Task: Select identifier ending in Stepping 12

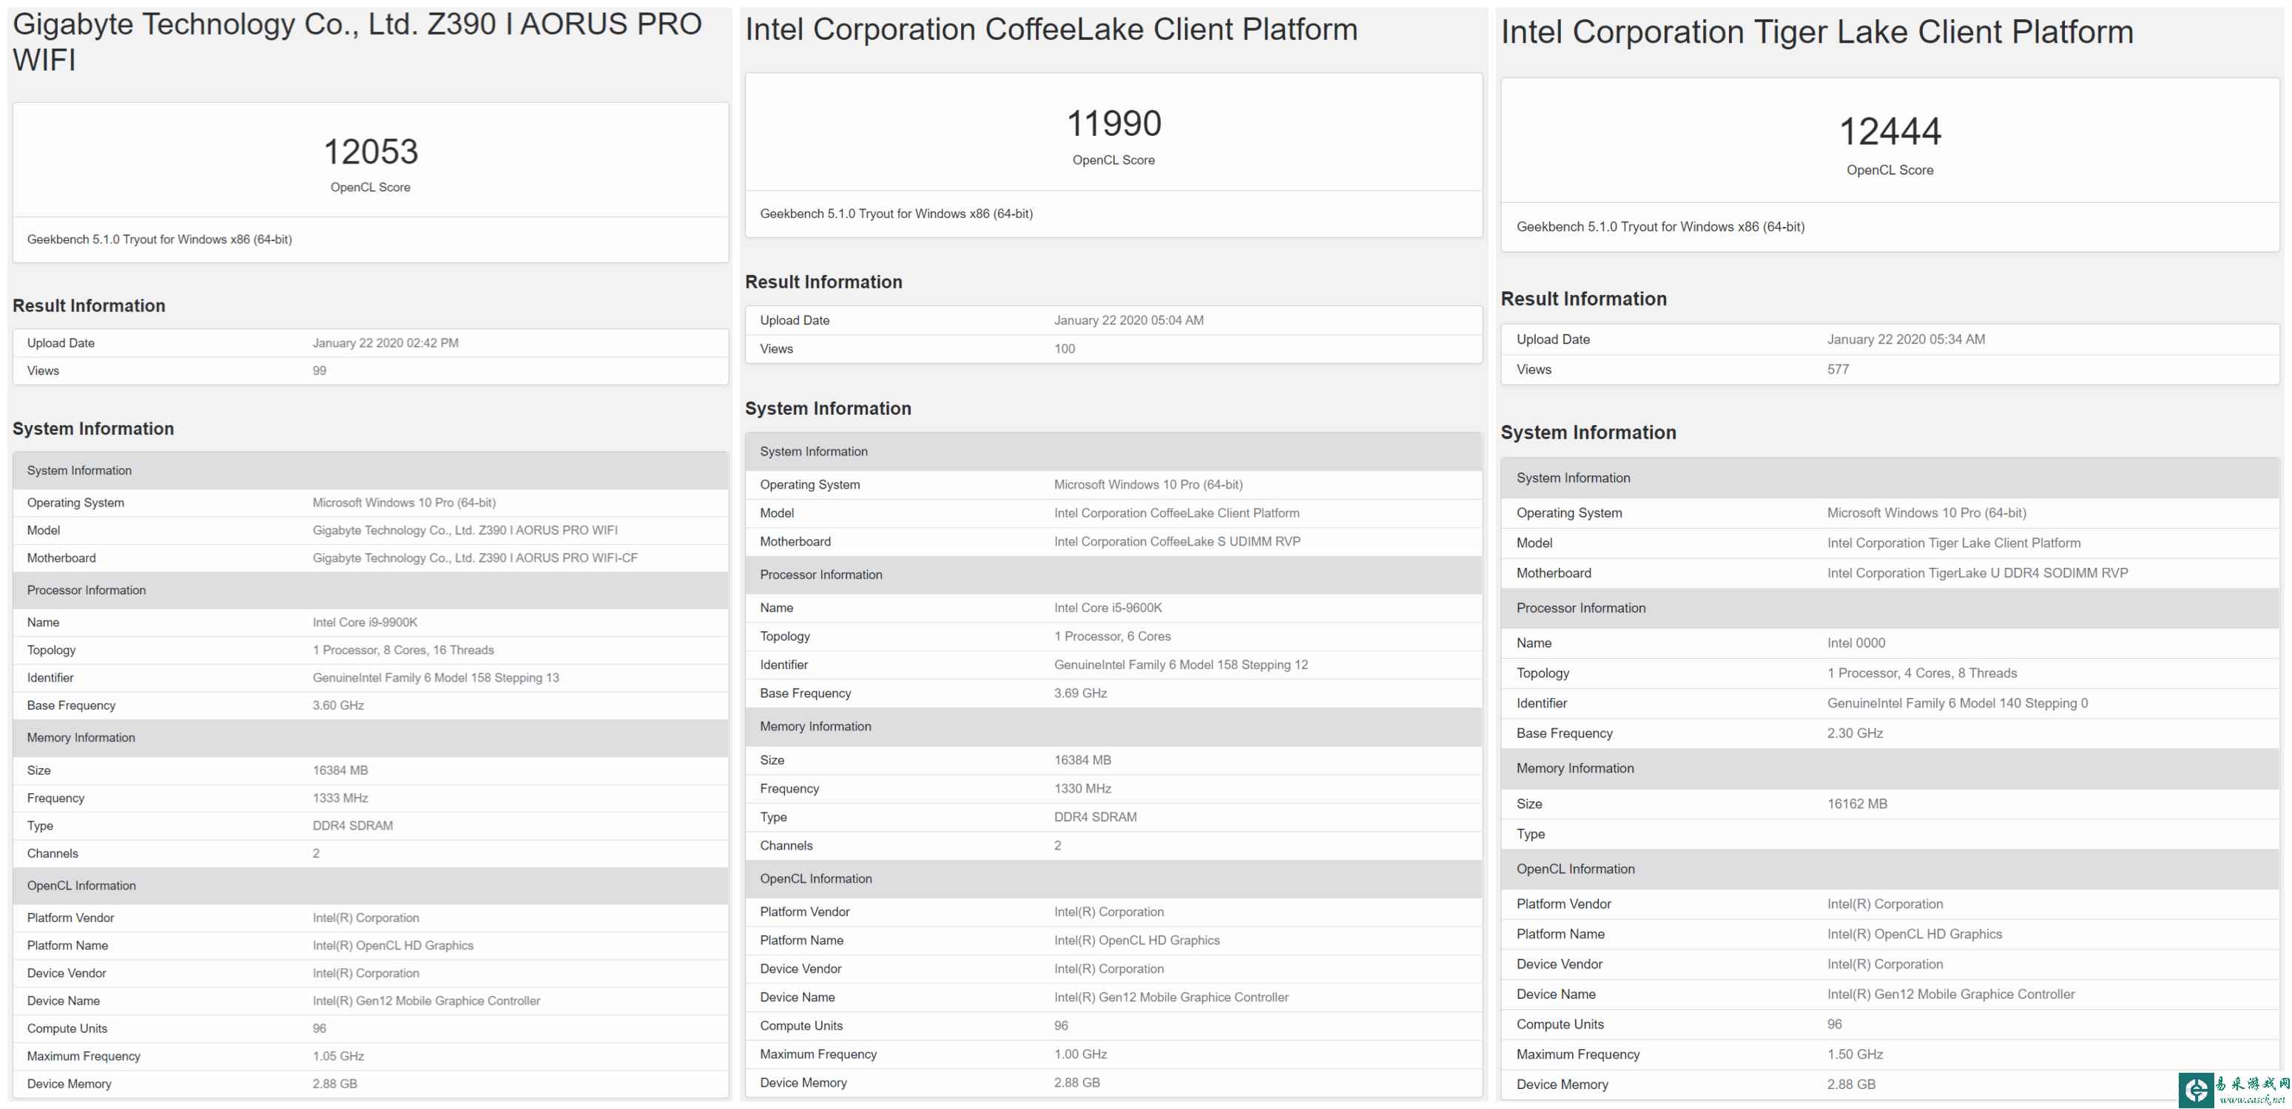Action: pos(1181,665)
